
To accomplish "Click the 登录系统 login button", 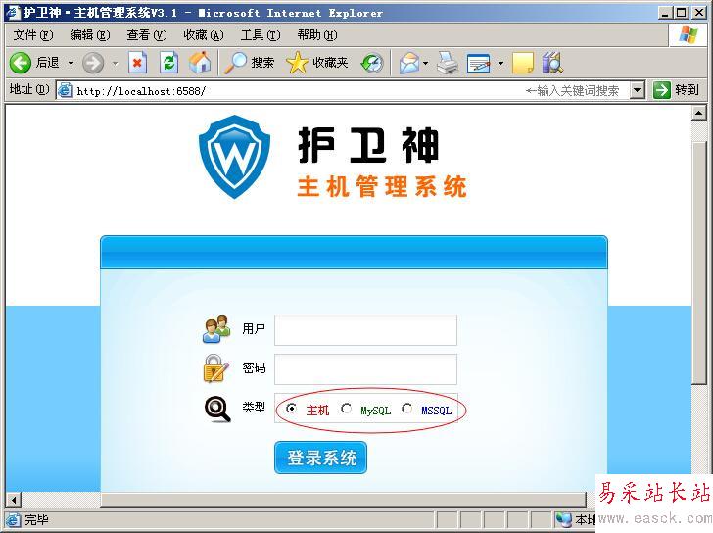I will 320,458.
